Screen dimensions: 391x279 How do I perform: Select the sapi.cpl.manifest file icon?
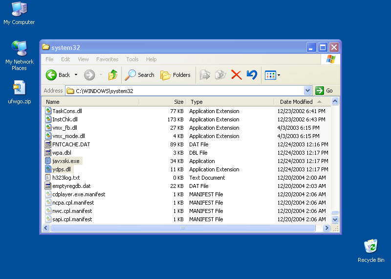coord(48,219)
